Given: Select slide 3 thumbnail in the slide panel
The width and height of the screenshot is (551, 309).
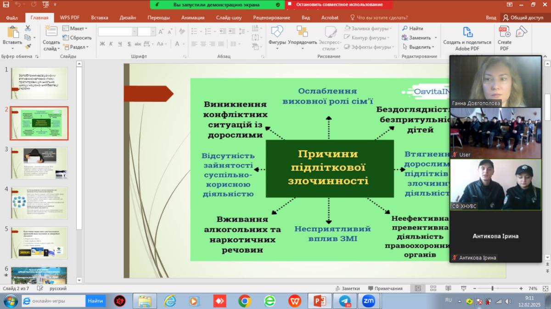Looking at the screenshot, I should coord(39,163).
